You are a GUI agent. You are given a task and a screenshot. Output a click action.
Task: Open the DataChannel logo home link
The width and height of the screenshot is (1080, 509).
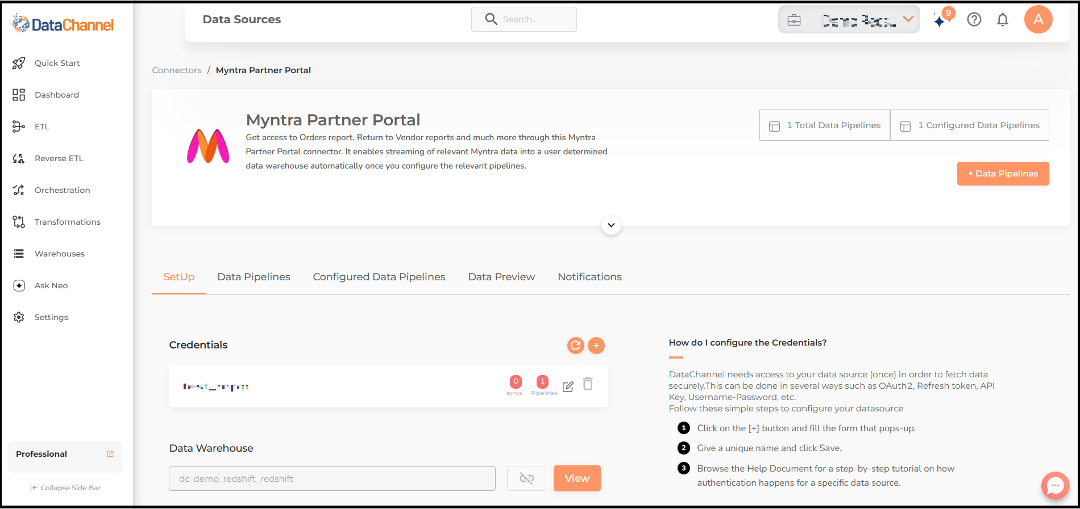point(63,24)
